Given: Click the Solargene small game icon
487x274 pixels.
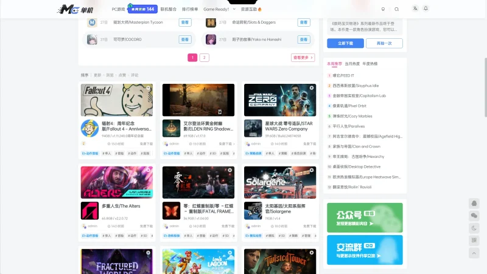Looking at the screenshot, I should [x=253, y=211].
